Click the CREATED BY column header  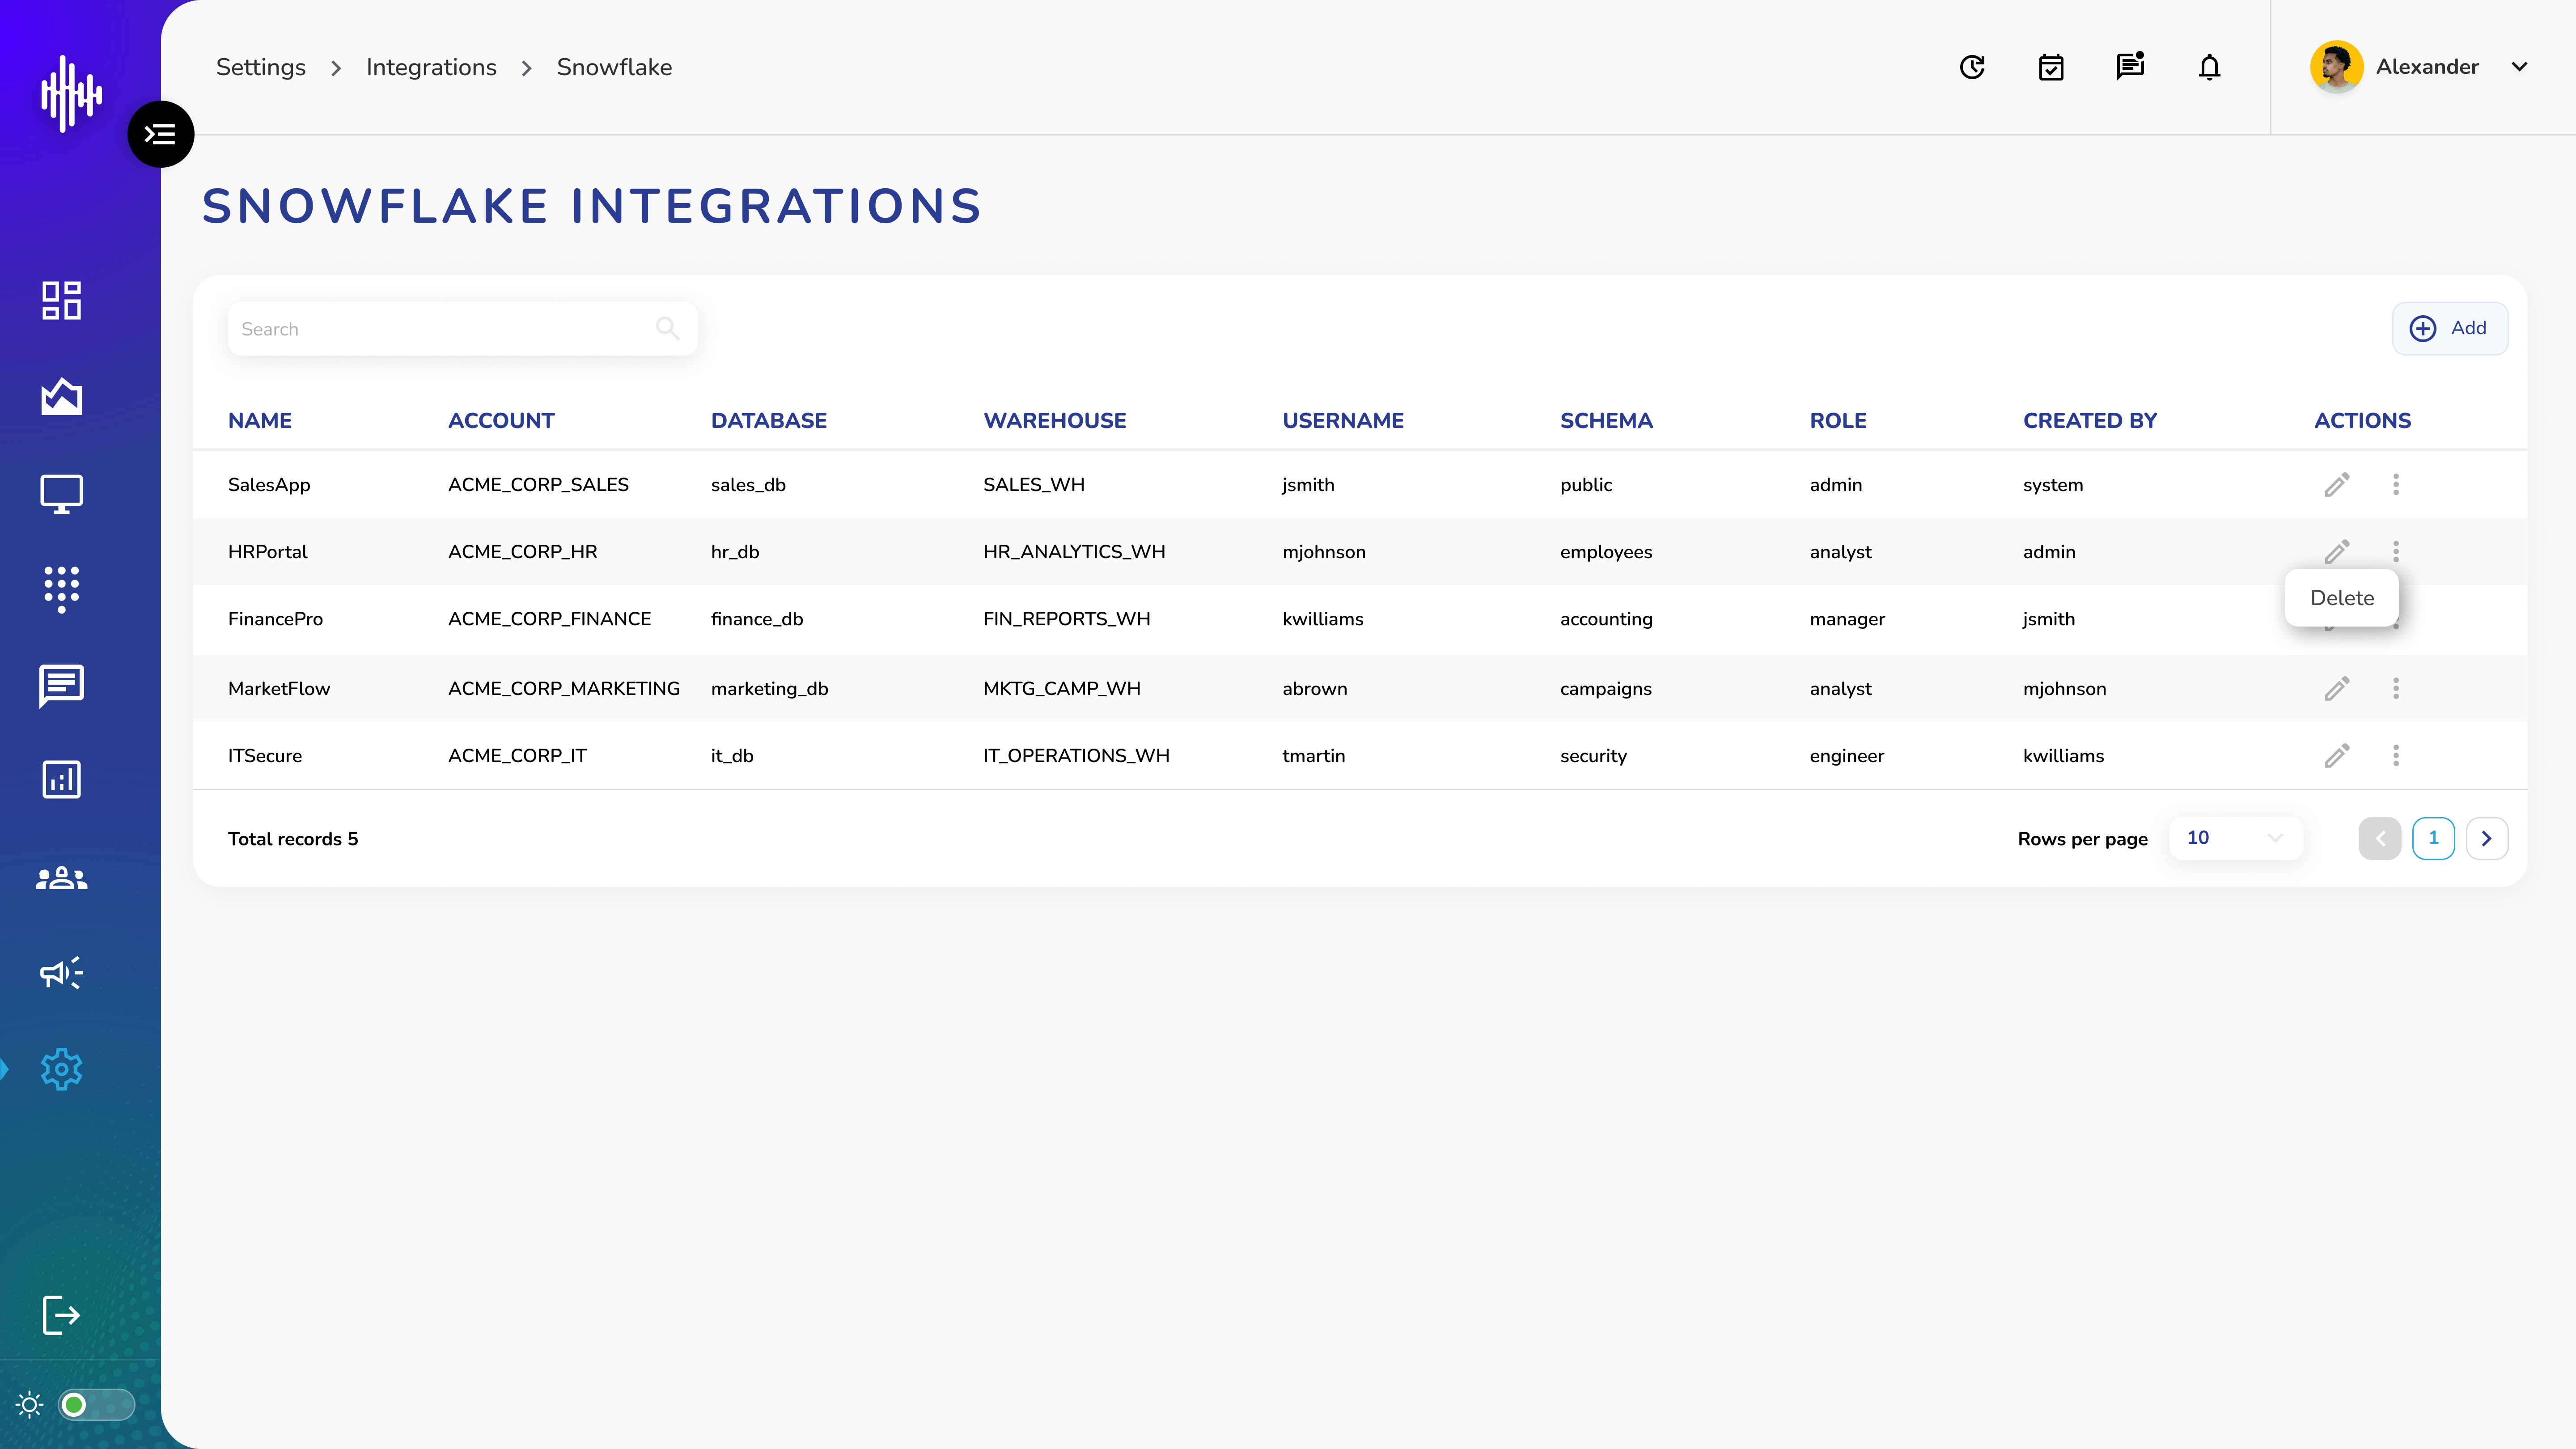pyautogui.click(x=2090, y=421)
